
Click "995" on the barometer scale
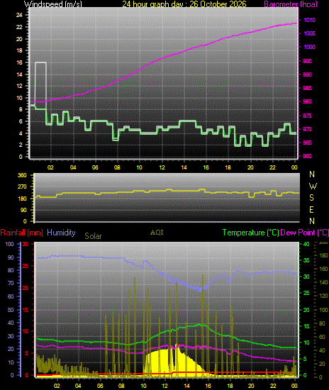307,61
